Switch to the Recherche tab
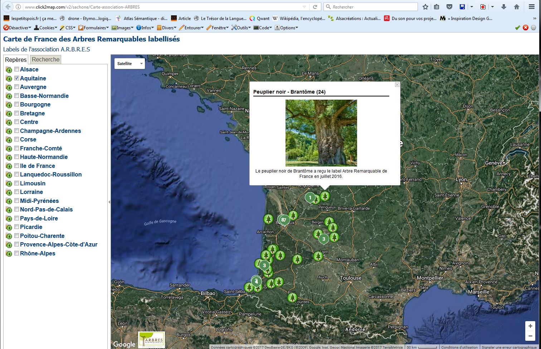The height and width of the screenshot is (349, 541). (x=46, y=60)
